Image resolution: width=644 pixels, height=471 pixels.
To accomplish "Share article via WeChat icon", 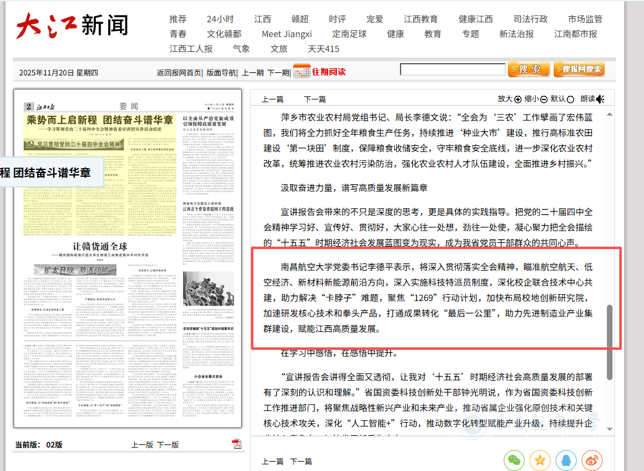I will (x=514, y=460).
